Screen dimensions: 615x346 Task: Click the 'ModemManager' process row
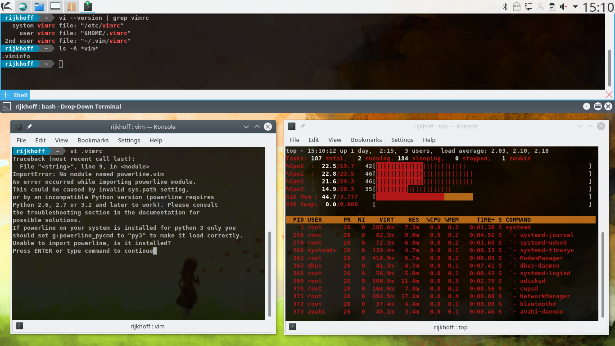coord(441,258)
